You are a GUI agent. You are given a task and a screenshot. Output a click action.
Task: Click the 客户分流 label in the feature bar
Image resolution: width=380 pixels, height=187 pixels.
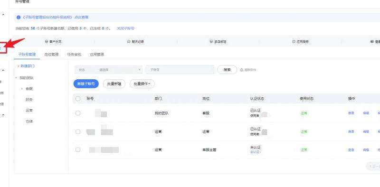(55, 42)
